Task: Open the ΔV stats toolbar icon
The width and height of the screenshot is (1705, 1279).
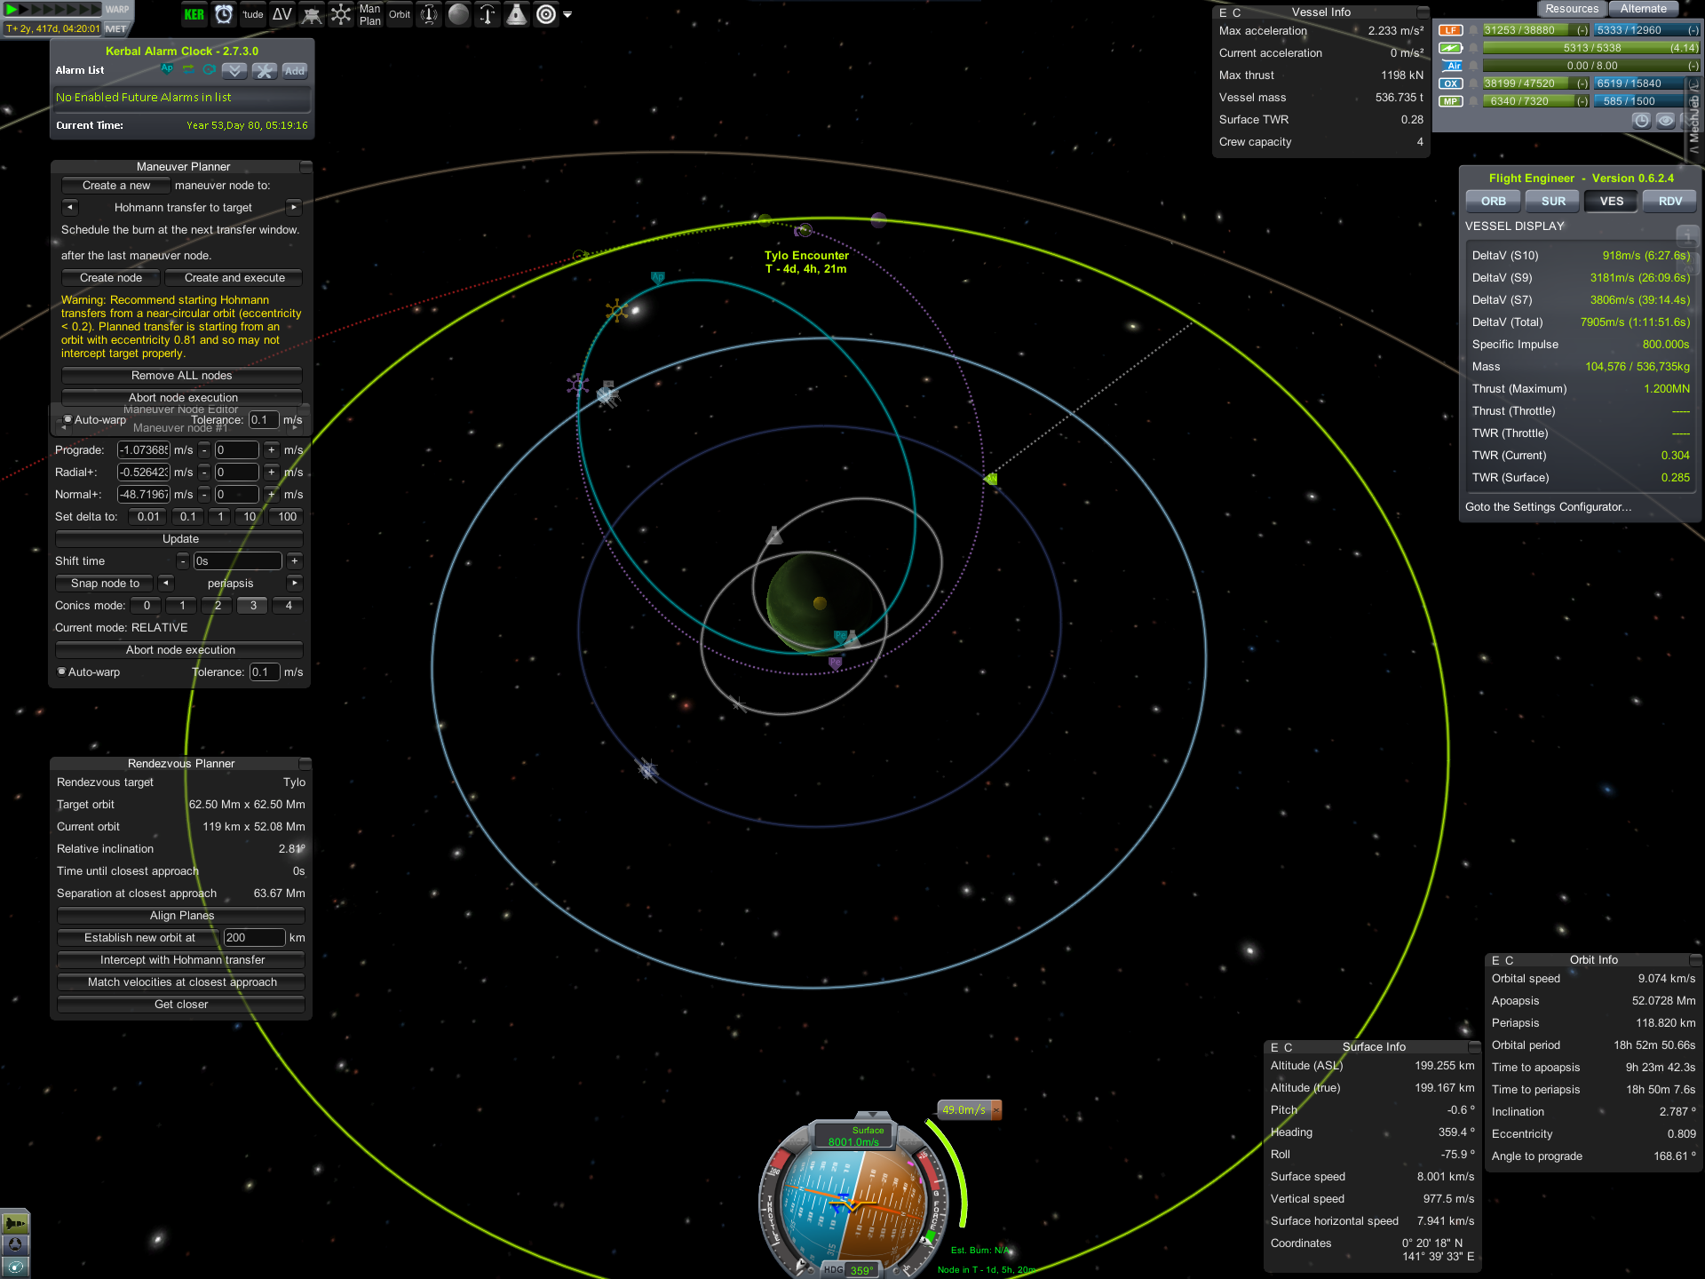Action: (x=282, y=14)
